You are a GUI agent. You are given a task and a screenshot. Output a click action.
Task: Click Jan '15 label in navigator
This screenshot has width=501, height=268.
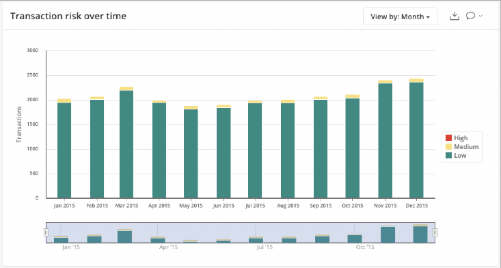click(x=71, y=247)
